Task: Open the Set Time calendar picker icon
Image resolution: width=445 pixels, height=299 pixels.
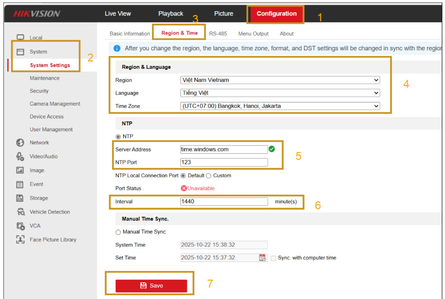Action: tap(263, 258)
